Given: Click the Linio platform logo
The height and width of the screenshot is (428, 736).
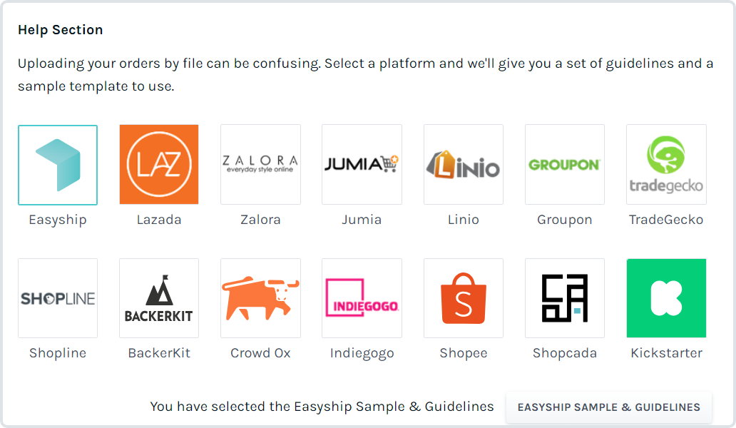Looking at the screenshot, I should [464, 165].
